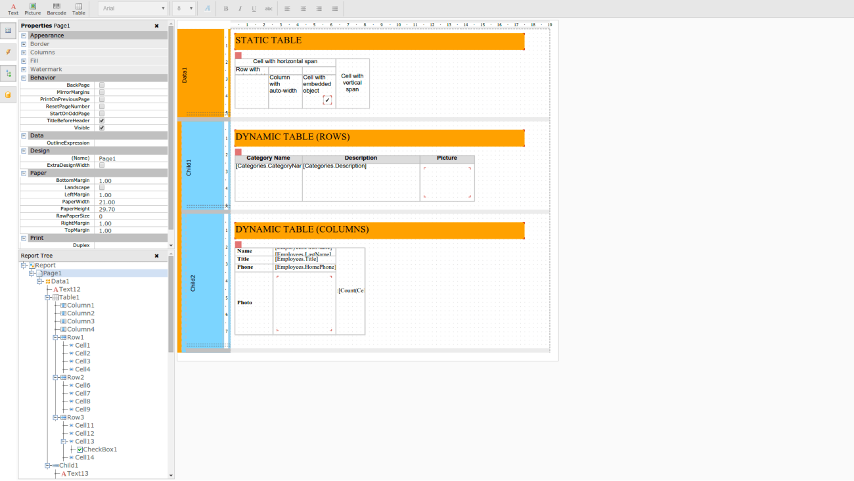Click the orange STATIC TABLE title band

(379, 41)
